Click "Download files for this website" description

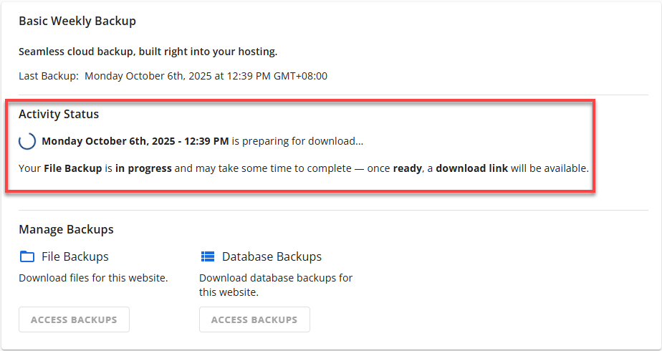pyautogui.click(x=93, y=278)
